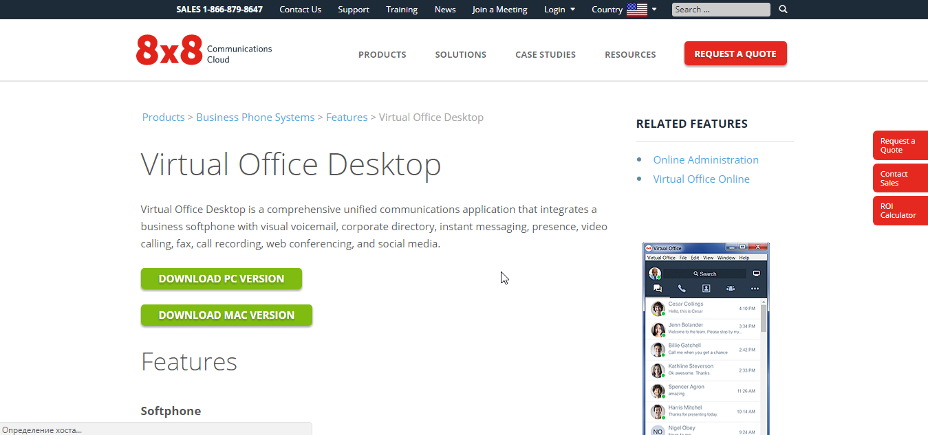Click the DOWNLOAD PC VERSION button
Screen dimensions: 928x435
[x=221, y=278]
